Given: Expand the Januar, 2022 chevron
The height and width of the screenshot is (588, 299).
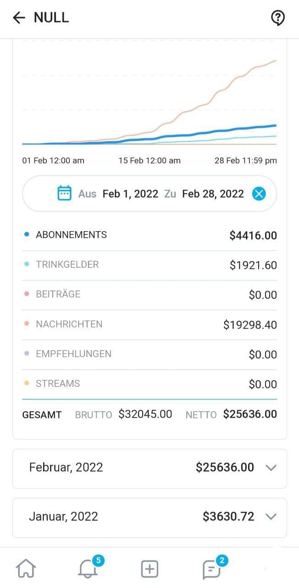Looking at the screenshot, I should coord(271,517).
